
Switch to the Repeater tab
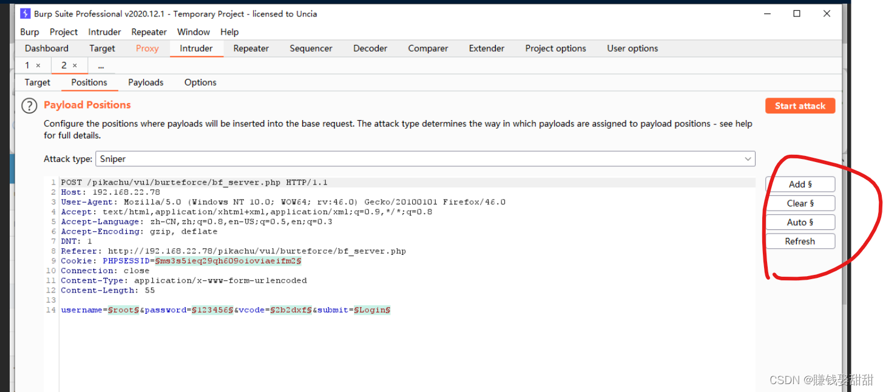point(251,49)
